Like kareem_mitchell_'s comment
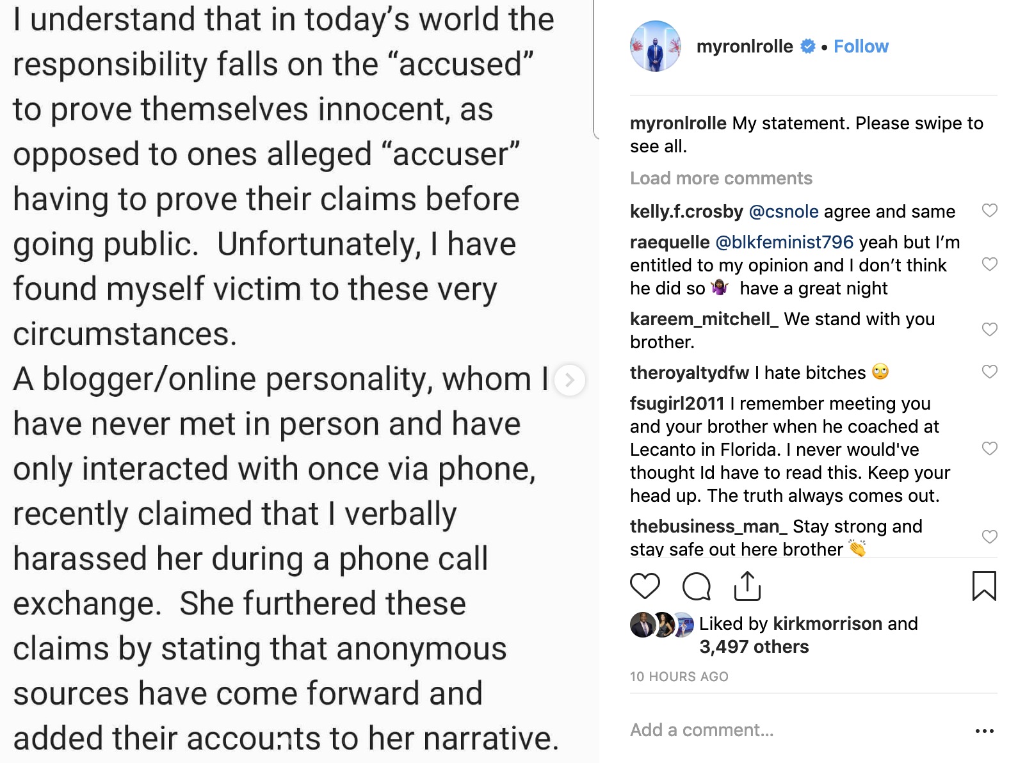 989,330
